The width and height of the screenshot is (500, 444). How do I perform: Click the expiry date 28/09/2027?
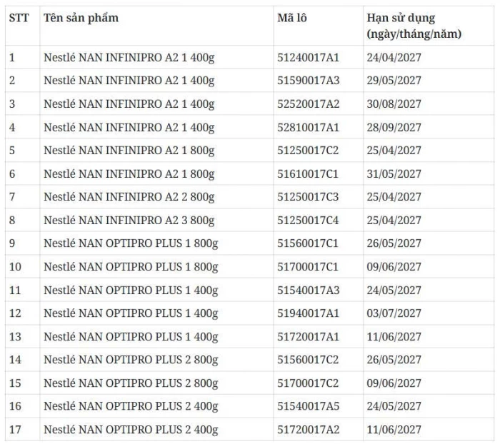pyautogui.click(x=394, y=127)
